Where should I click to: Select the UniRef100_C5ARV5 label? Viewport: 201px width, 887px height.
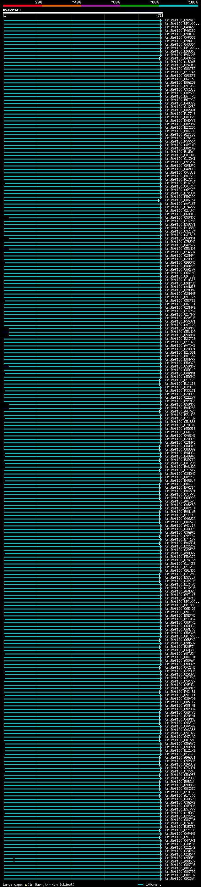coord(180,744)
